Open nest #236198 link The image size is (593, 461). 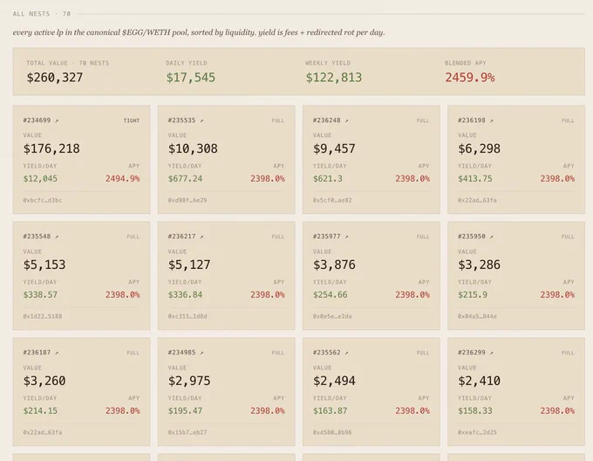tap(471, 120)
